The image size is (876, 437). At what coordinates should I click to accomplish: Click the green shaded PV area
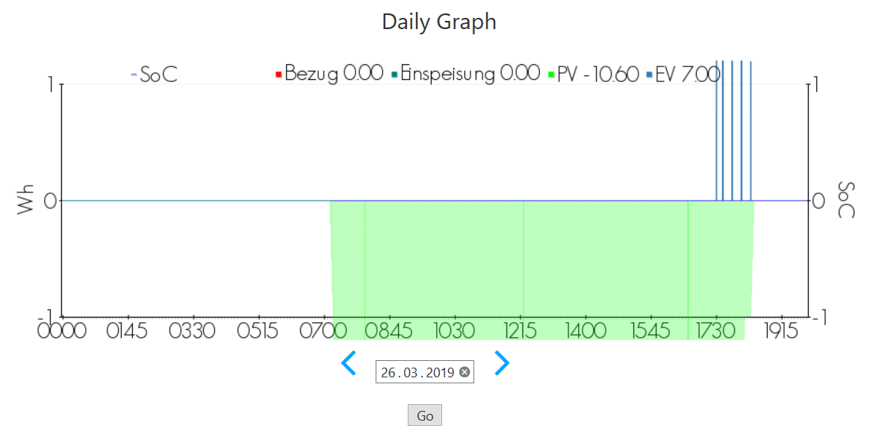click(523, 261)
